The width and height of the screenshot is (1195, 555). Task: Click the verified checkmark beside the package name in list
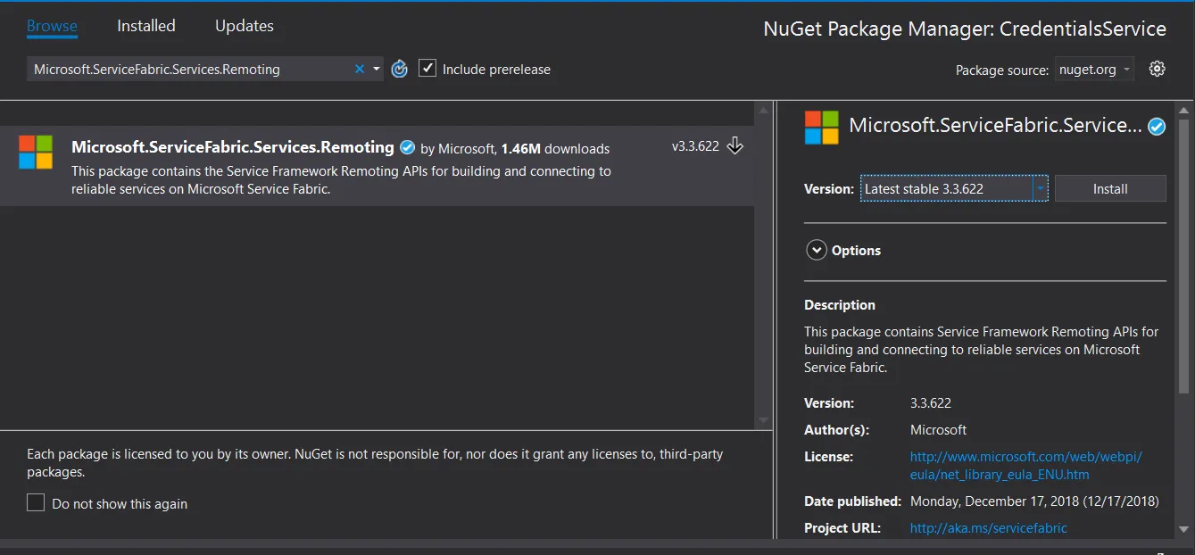(x=407, y=147)
